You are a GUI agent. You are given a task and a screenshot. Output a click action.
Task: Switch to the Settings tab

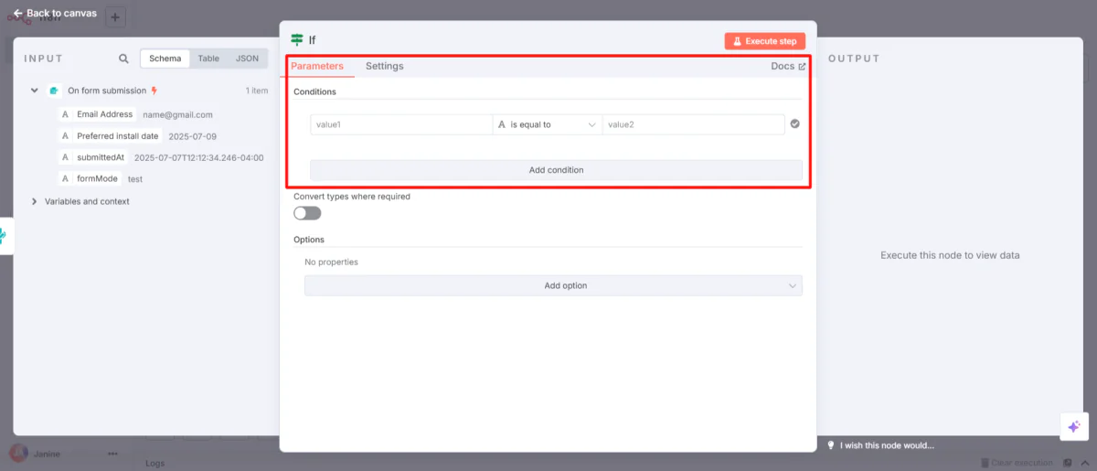coord(384,66)
